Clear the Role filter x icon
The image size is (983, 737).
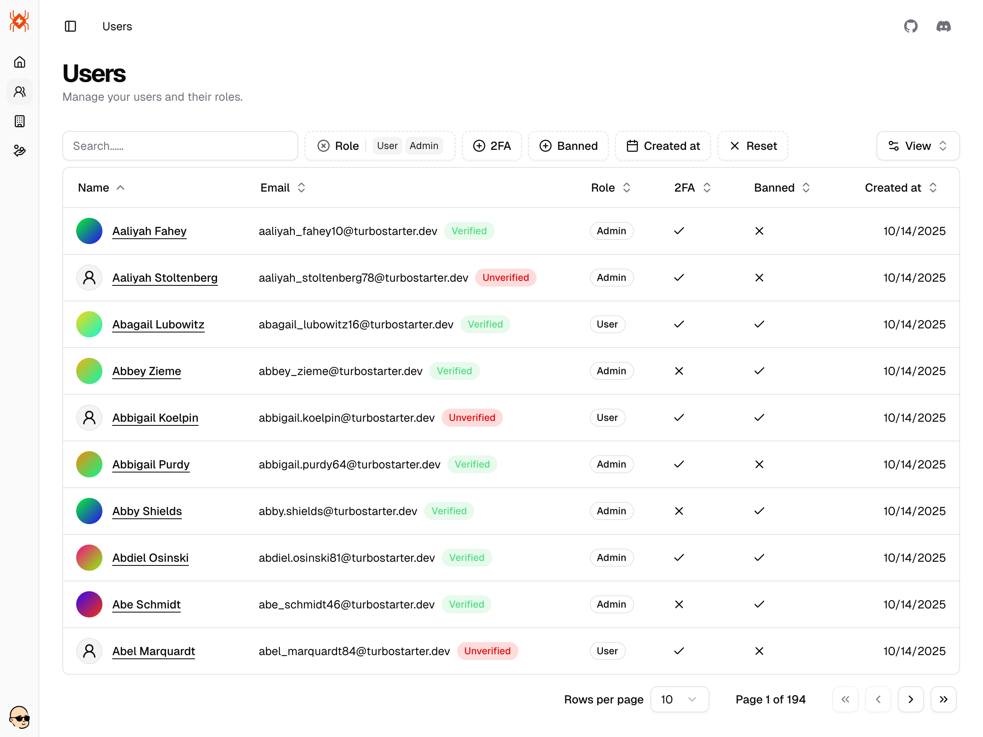click(x=324, y=146)
